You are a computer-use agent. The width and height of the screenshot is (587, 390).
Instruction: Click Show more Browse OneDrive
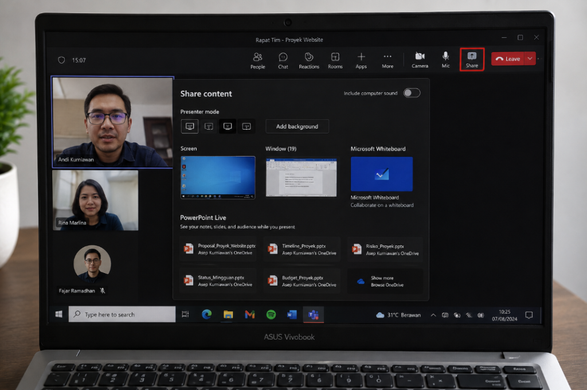tap(386, 281)
